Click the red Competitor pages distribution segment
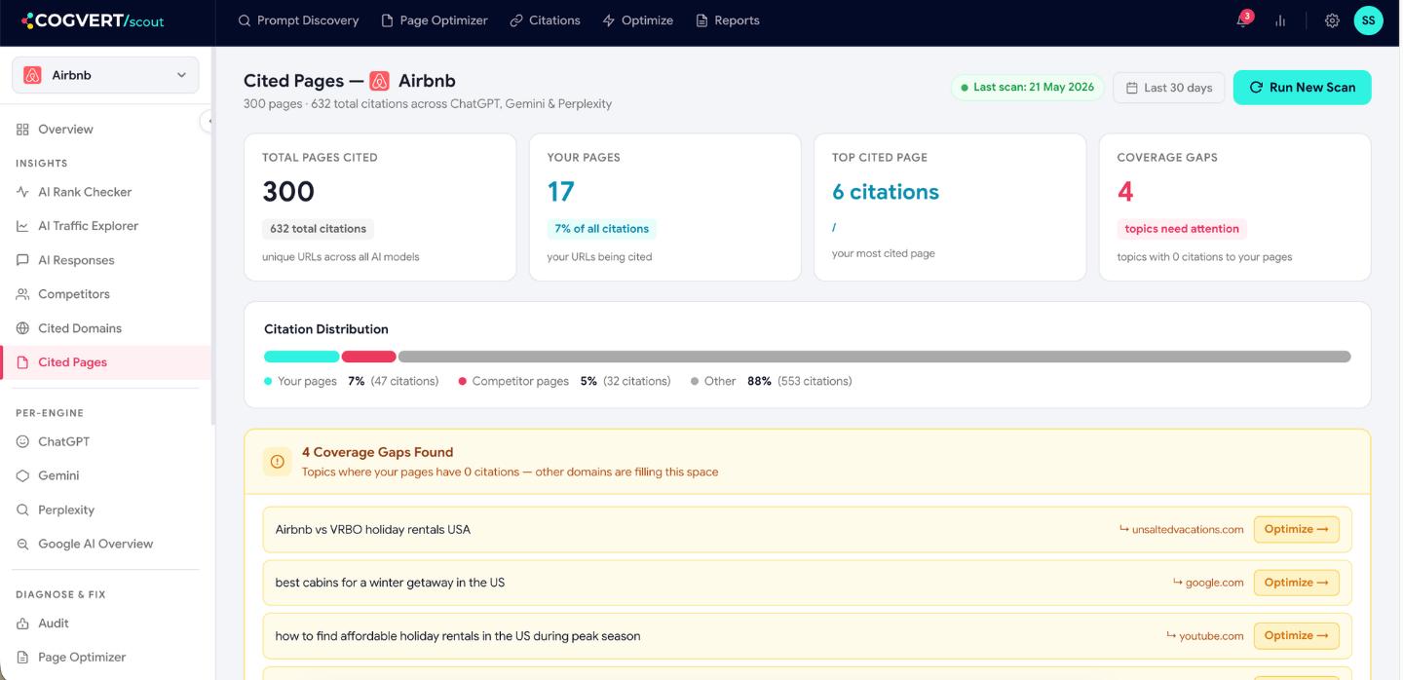Viewport: 1403px width, 680px height. (x=369, y=357)
